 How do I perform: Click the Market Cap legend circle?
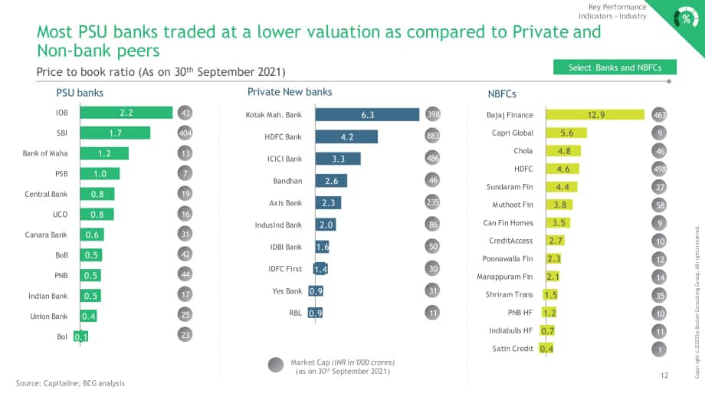coord(276,365)
